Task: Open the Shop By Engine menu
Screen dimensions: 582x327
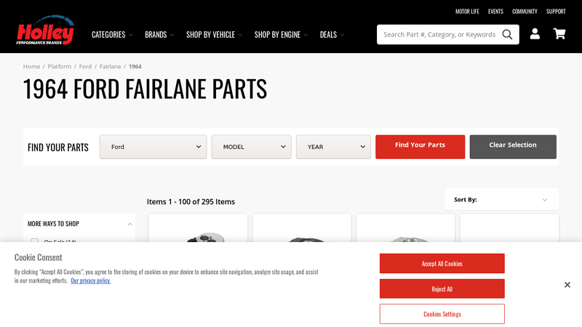Action: point(281,35)
